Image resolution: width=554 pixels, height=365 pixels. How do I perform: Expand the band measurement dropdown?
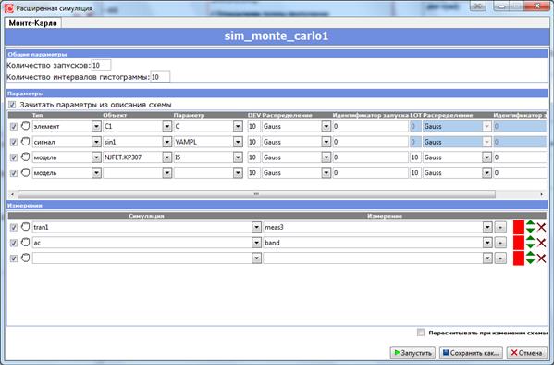(x=487, y=243)
